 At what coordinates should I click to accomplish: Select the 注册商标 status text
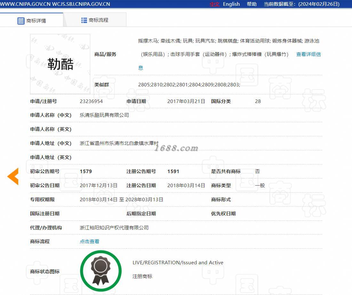142,276
